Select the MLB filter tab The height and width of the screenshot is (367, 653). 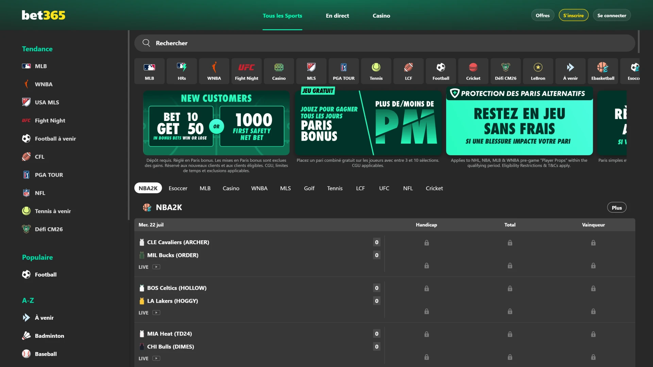click(205, 188)
